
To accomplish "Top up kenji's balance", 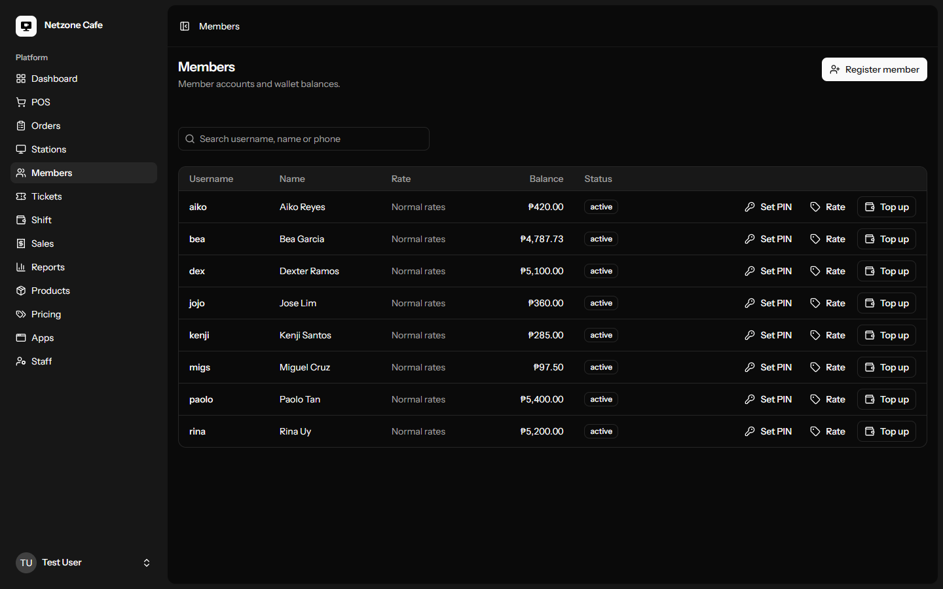I will pos(887,335).
